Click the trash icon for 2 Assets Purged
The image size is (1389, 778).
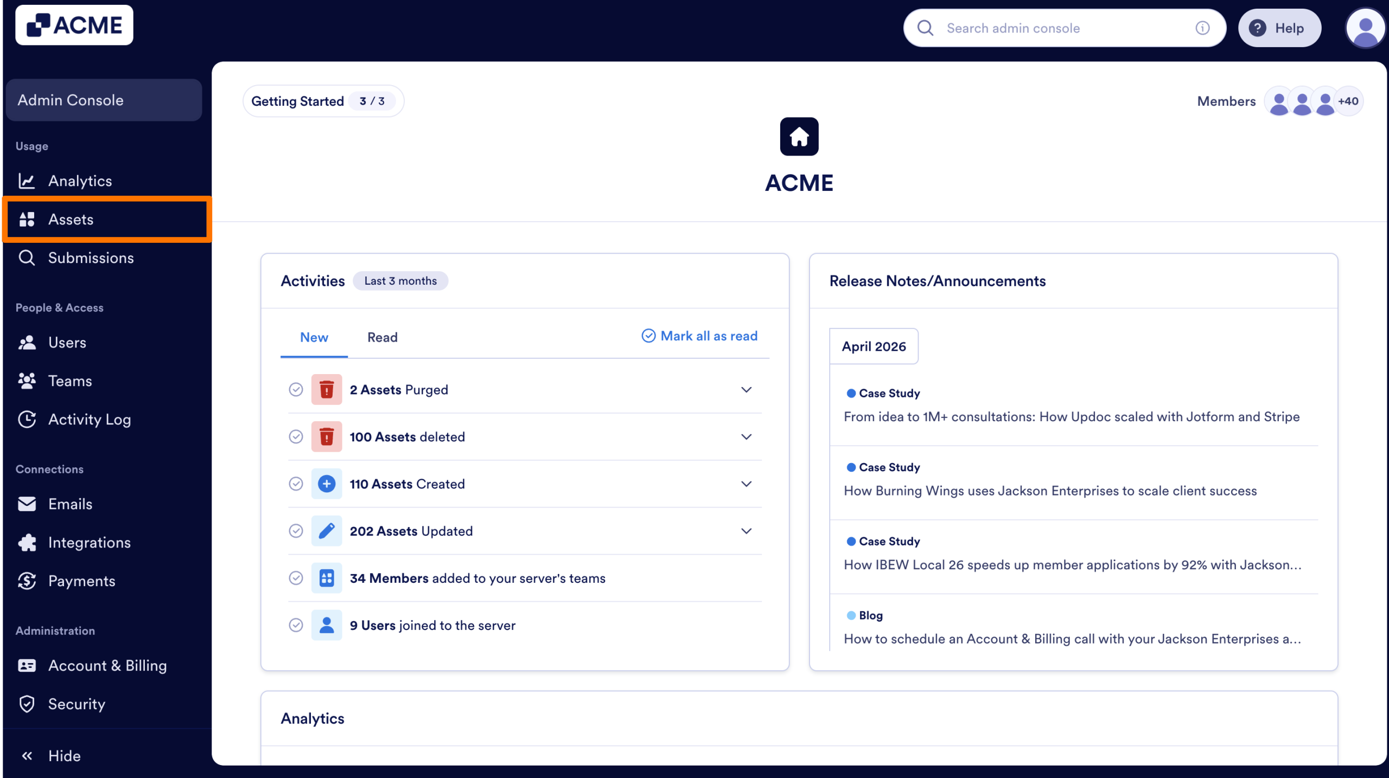[327, 390]
